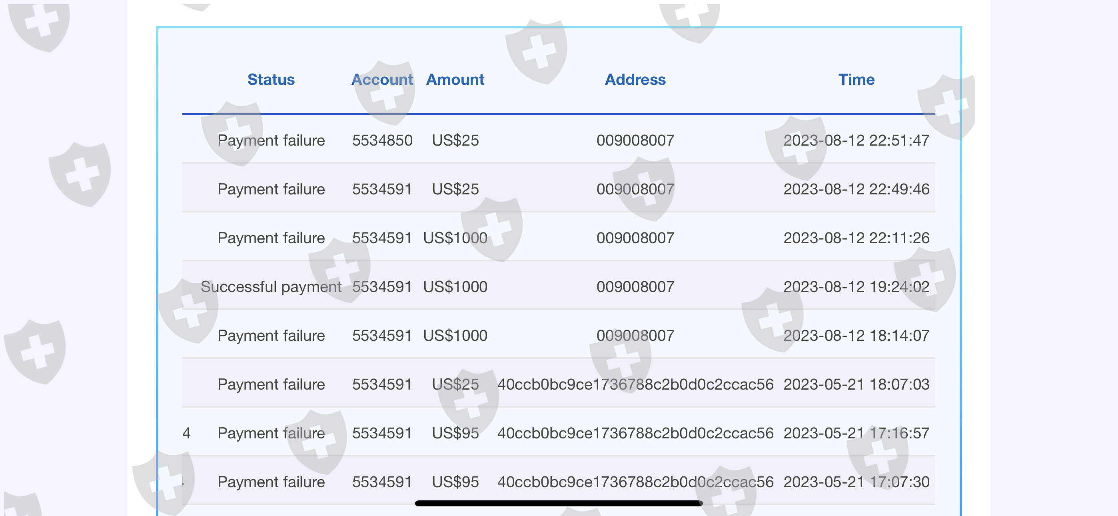Click Payment failure status in 22:49:46 row

click(271, 189)
